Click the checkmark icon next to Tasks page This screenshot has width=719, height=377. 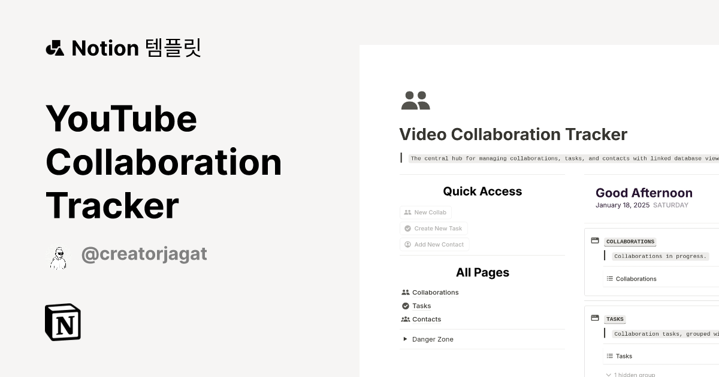[x=406, y=306]
